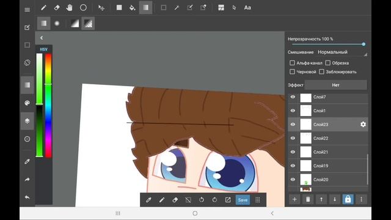This screenshot has height=220, width=391.
Task: Open the layer panel three-dot menu
Action: 361,199
